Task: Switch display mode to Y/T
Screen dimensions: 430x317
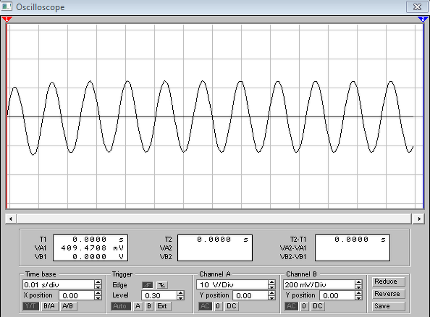Action: (31, 306)
